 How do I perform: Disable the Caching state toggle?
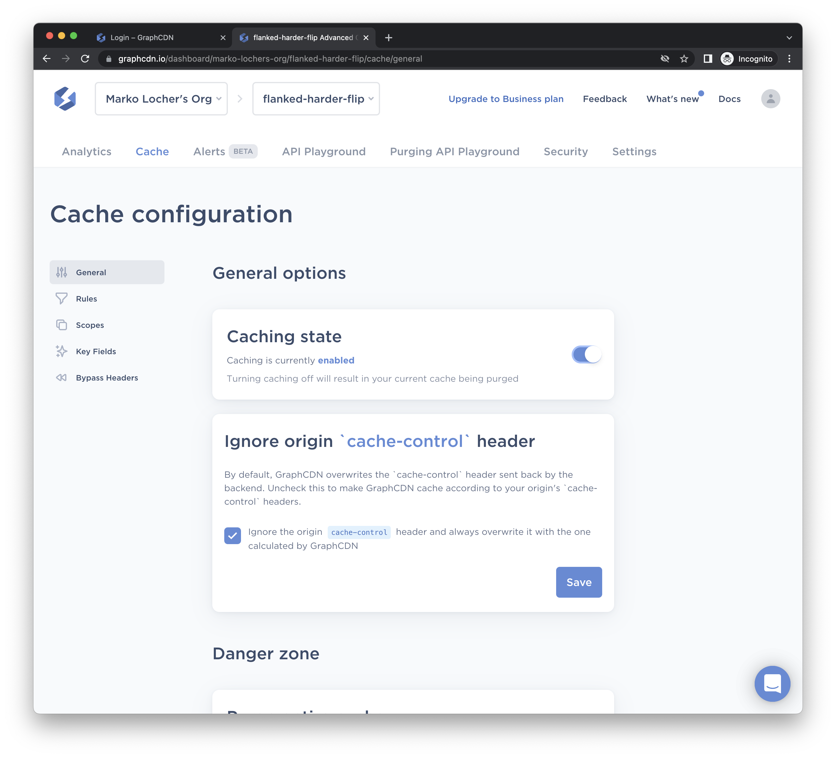[586, 354]
